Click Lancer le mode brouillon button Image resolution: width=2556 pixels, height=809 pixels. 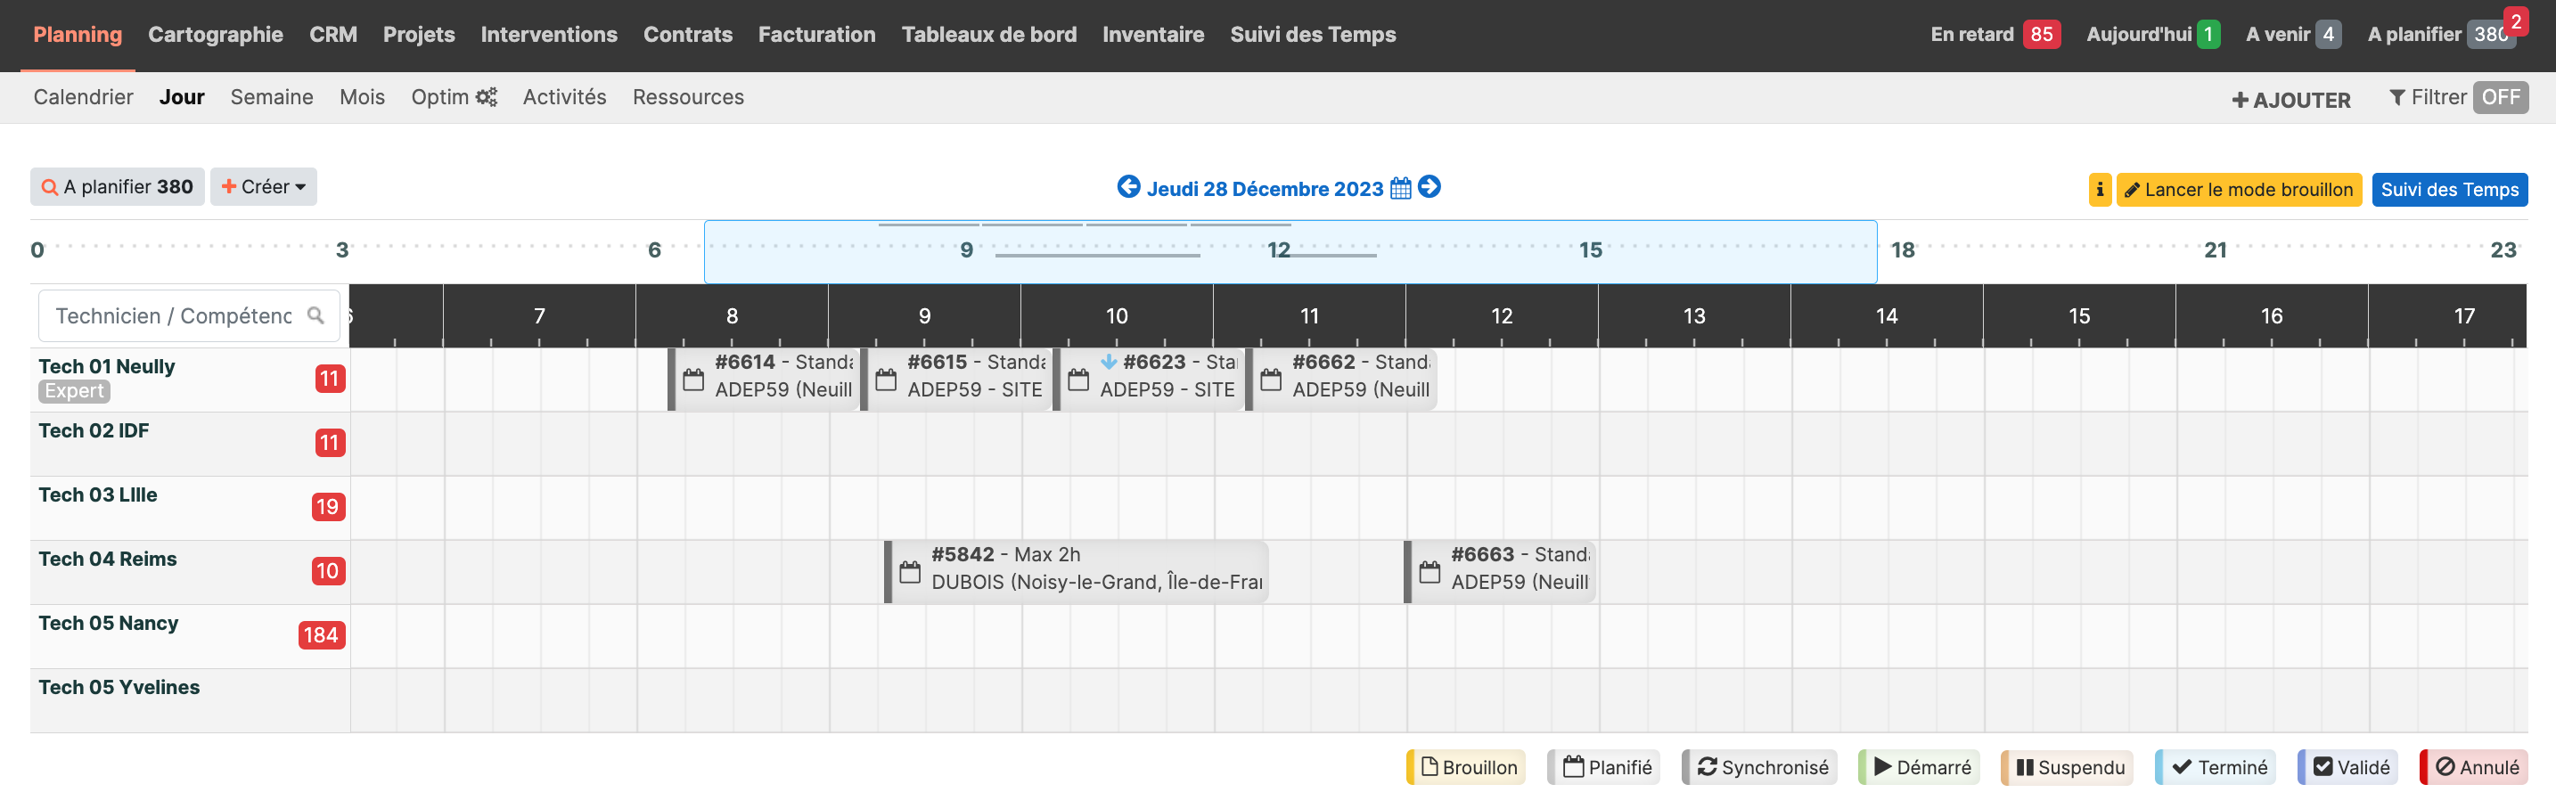pyautogui.click(x=2238, y=190)
